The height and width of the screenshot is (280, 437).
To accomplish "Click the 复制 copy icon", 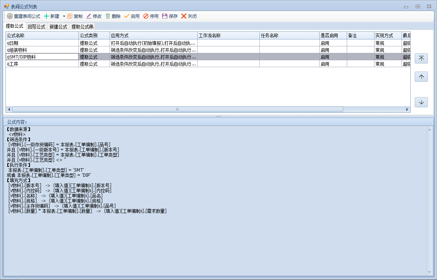I will click(70, 16).
